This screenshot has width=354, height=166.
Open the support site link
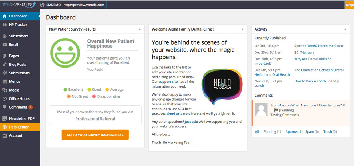(168, 82)
